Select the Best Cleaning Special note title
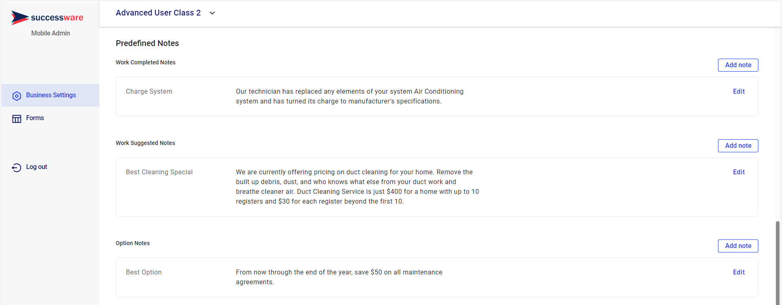Viewport: 782px width, 305px height. (159, 172)
